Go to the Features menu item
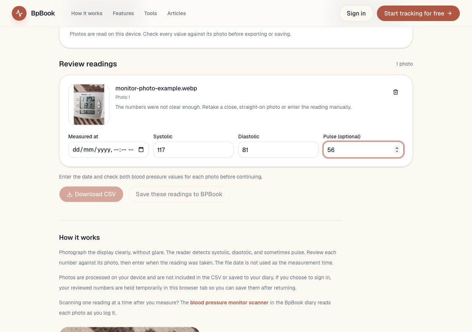 123,13
